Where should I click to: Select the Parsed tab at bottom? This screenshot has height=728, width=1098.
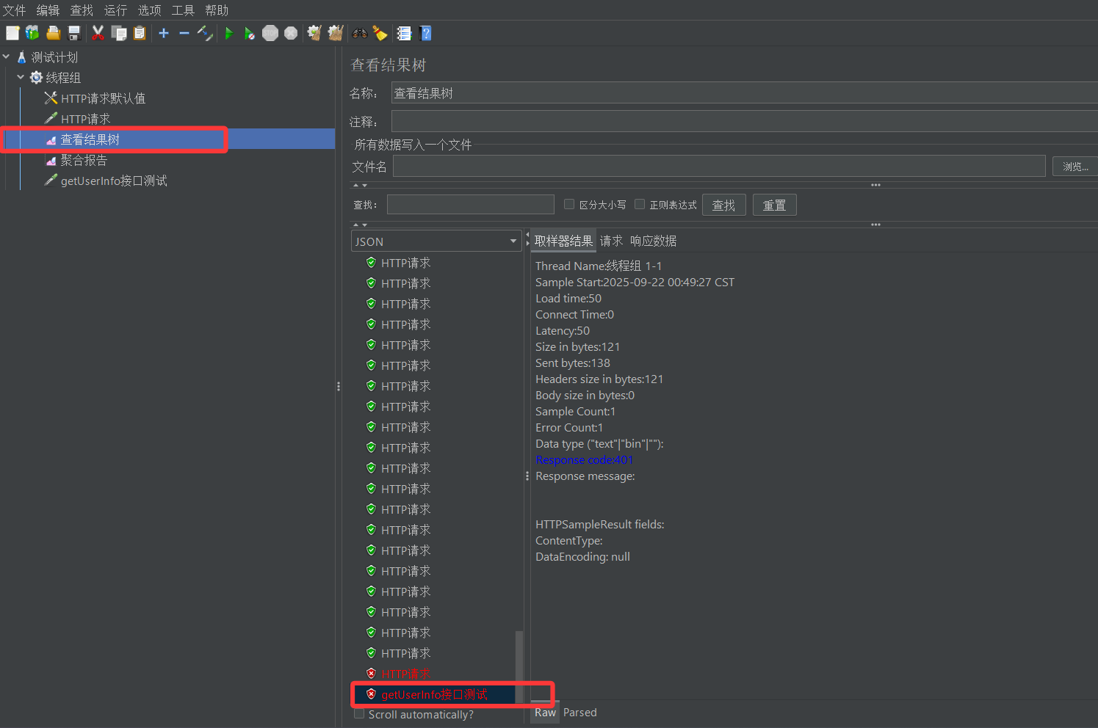579,713
